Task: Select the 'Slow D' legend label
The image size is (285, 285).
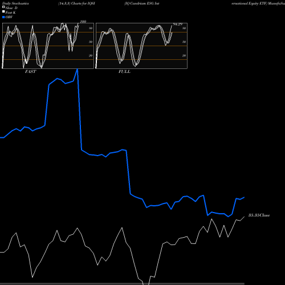Action: pos(11,8)
